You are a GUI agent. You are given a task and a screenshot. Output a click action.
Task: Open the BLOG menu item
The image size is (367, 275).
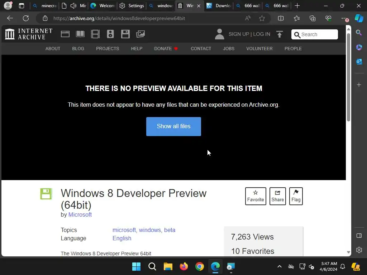coord(78,49)
